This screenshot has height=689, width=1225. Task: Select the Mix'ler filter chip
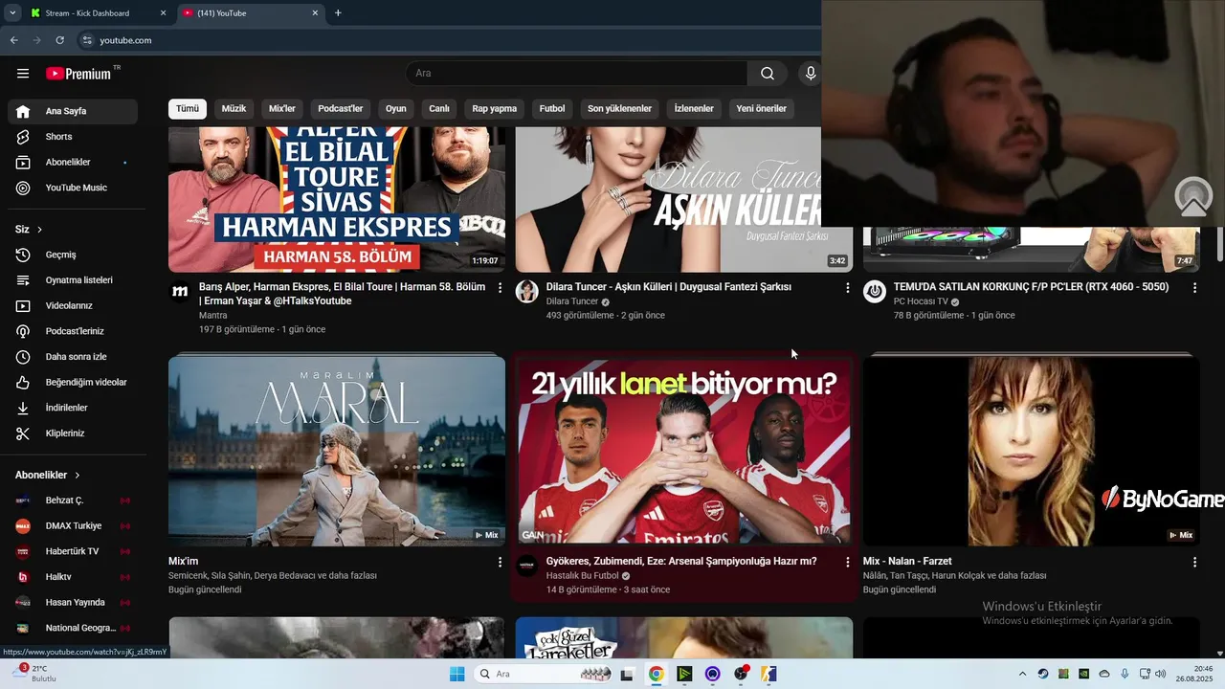click(282, 109)
